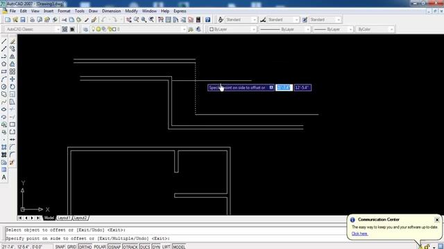The width and height of the screenshot is (444, 249).
Task: Close the Communication Center balloon
Action: (x=437, y=220)
